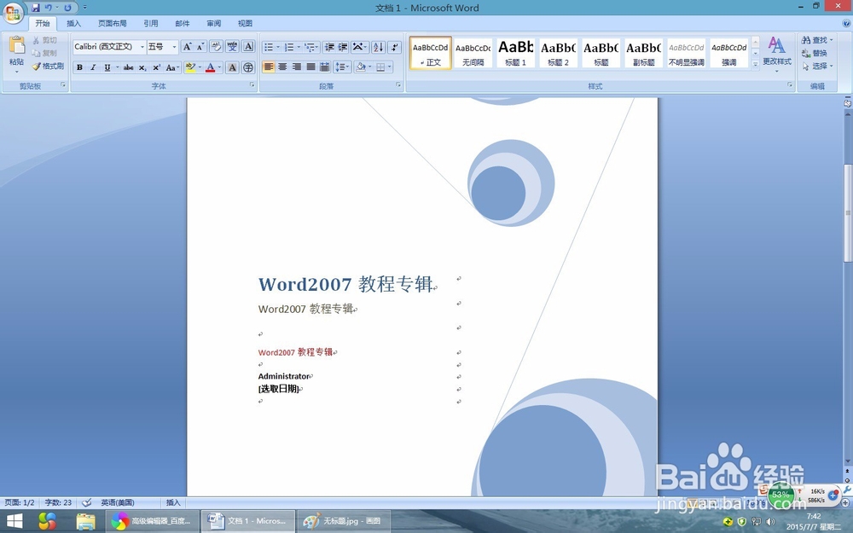Open the font size dropdown (五号)
The width and height of the screenshot is (853, 533).
coord(175,47)
